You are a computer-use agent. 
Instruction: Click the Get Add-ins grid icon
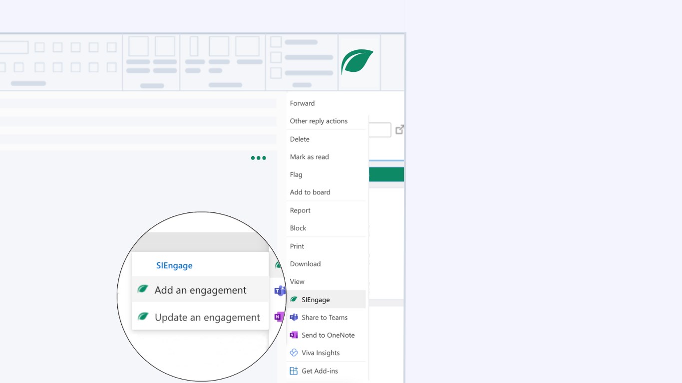click(294, 371)
